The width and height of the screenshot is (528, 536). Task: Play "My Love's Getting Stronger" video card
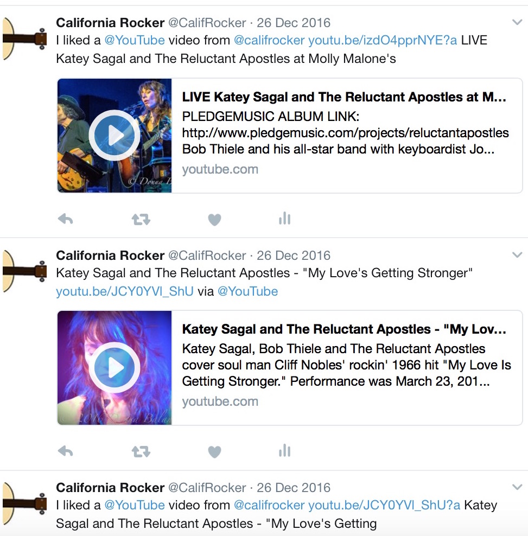click(114, 367)
